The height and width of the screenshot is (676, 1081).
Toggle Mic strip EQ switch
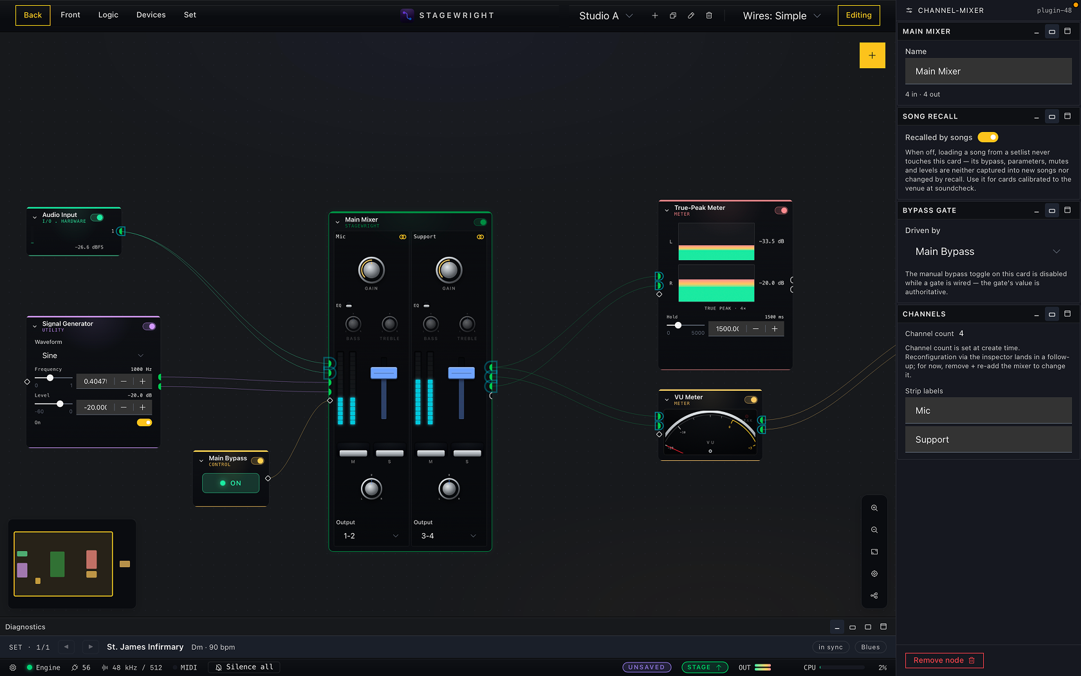349,306
